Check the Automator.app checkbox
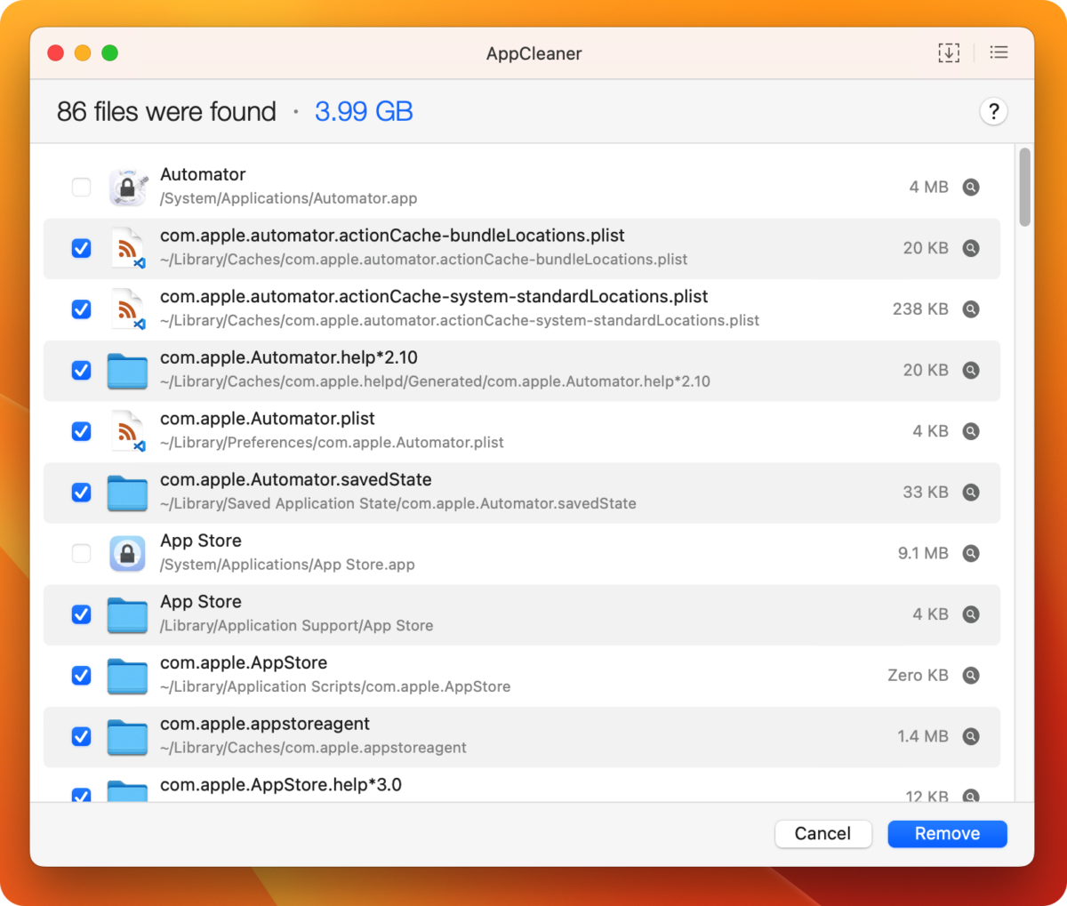Image resolution: width=1067 pixels, height=906 pixels. pos(81,188)
